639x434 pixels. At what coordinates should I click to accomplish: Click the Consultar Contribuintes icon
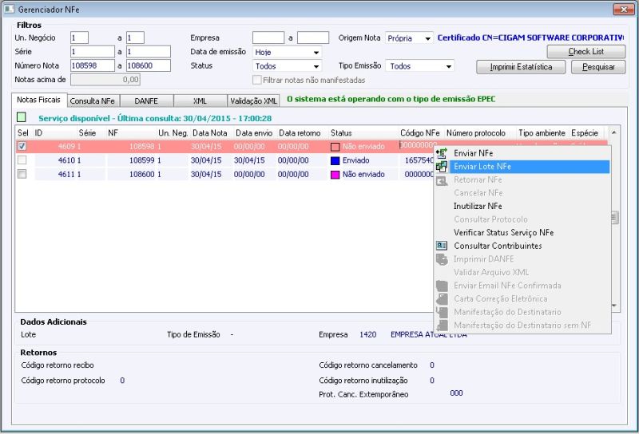tap(442, 246)
